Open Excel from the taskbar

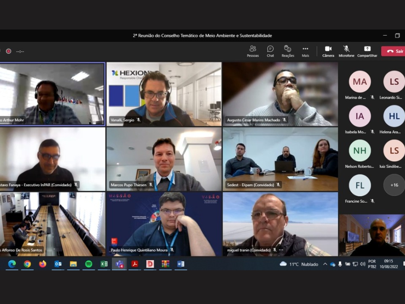(104, 264)
